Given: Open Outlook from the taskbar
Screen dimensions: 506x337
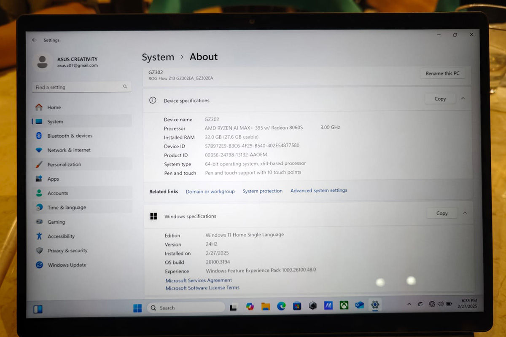Looking at the screenshot, I should point(359,305).
